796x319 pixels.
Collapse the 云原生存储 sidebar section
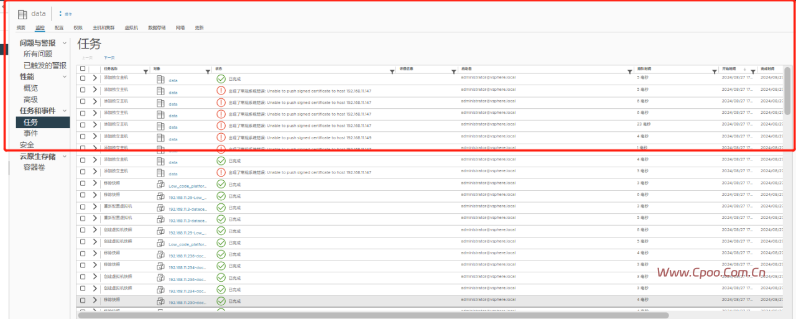pos(65,156)
